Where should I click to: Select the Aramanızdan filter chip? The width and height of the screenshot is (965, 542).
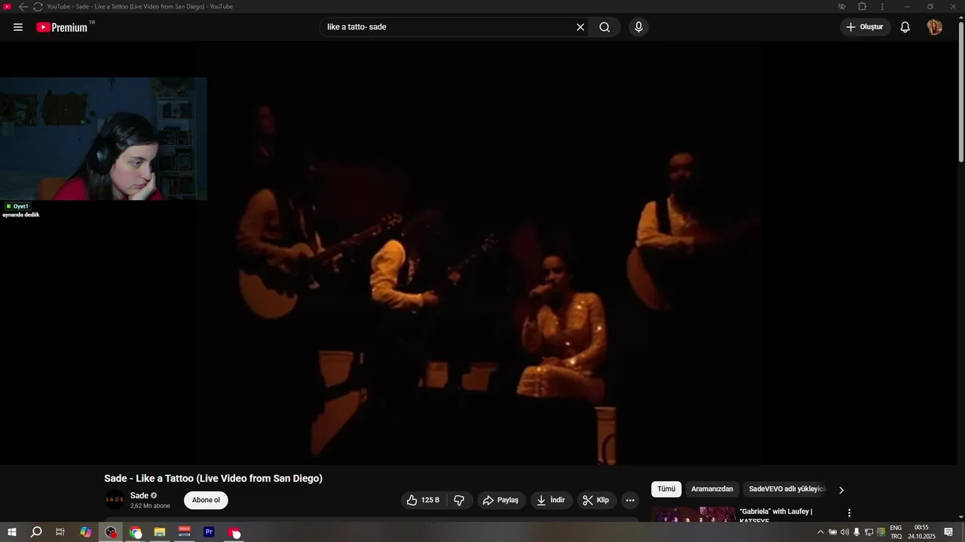point(712,489)
